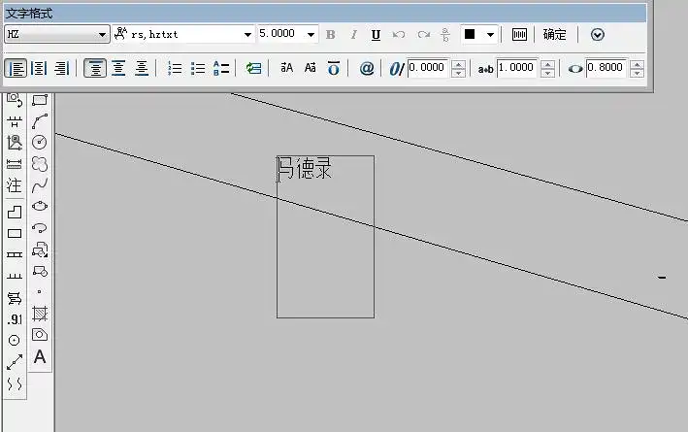Insert a symbol with the @ icon
Viewport: 688px width, 432px height.
(x=367, y=68)
